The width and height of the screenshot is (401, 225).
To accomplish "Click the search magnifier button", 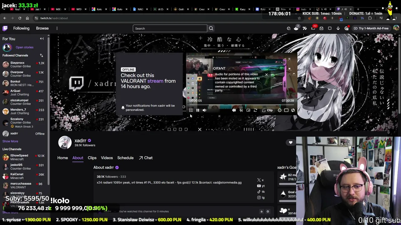I will (x=211, y=28).
